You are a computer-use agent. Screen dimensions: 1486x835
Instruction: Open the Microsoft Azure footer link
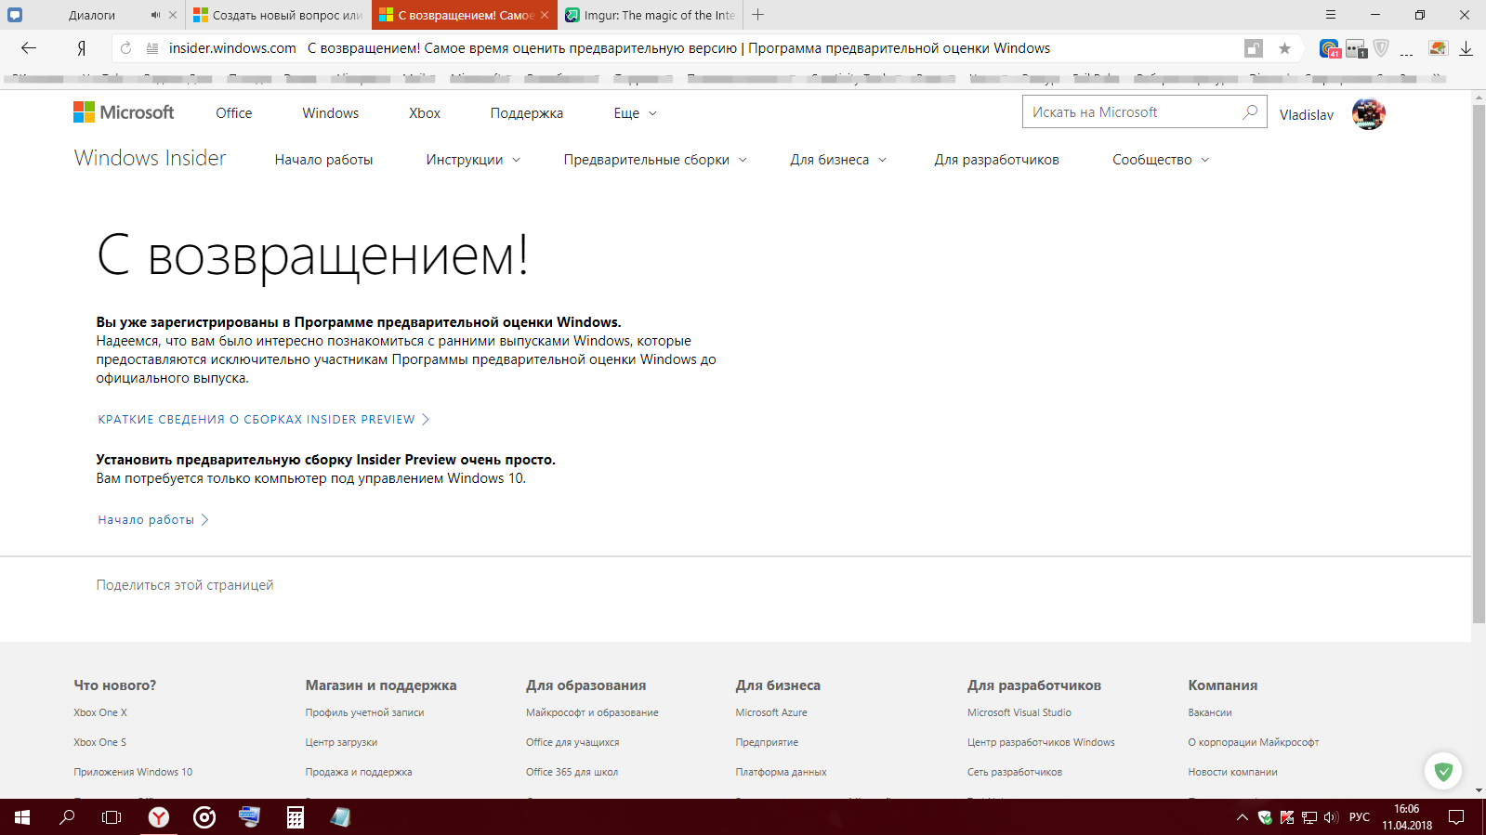click(x=771, y=712)
